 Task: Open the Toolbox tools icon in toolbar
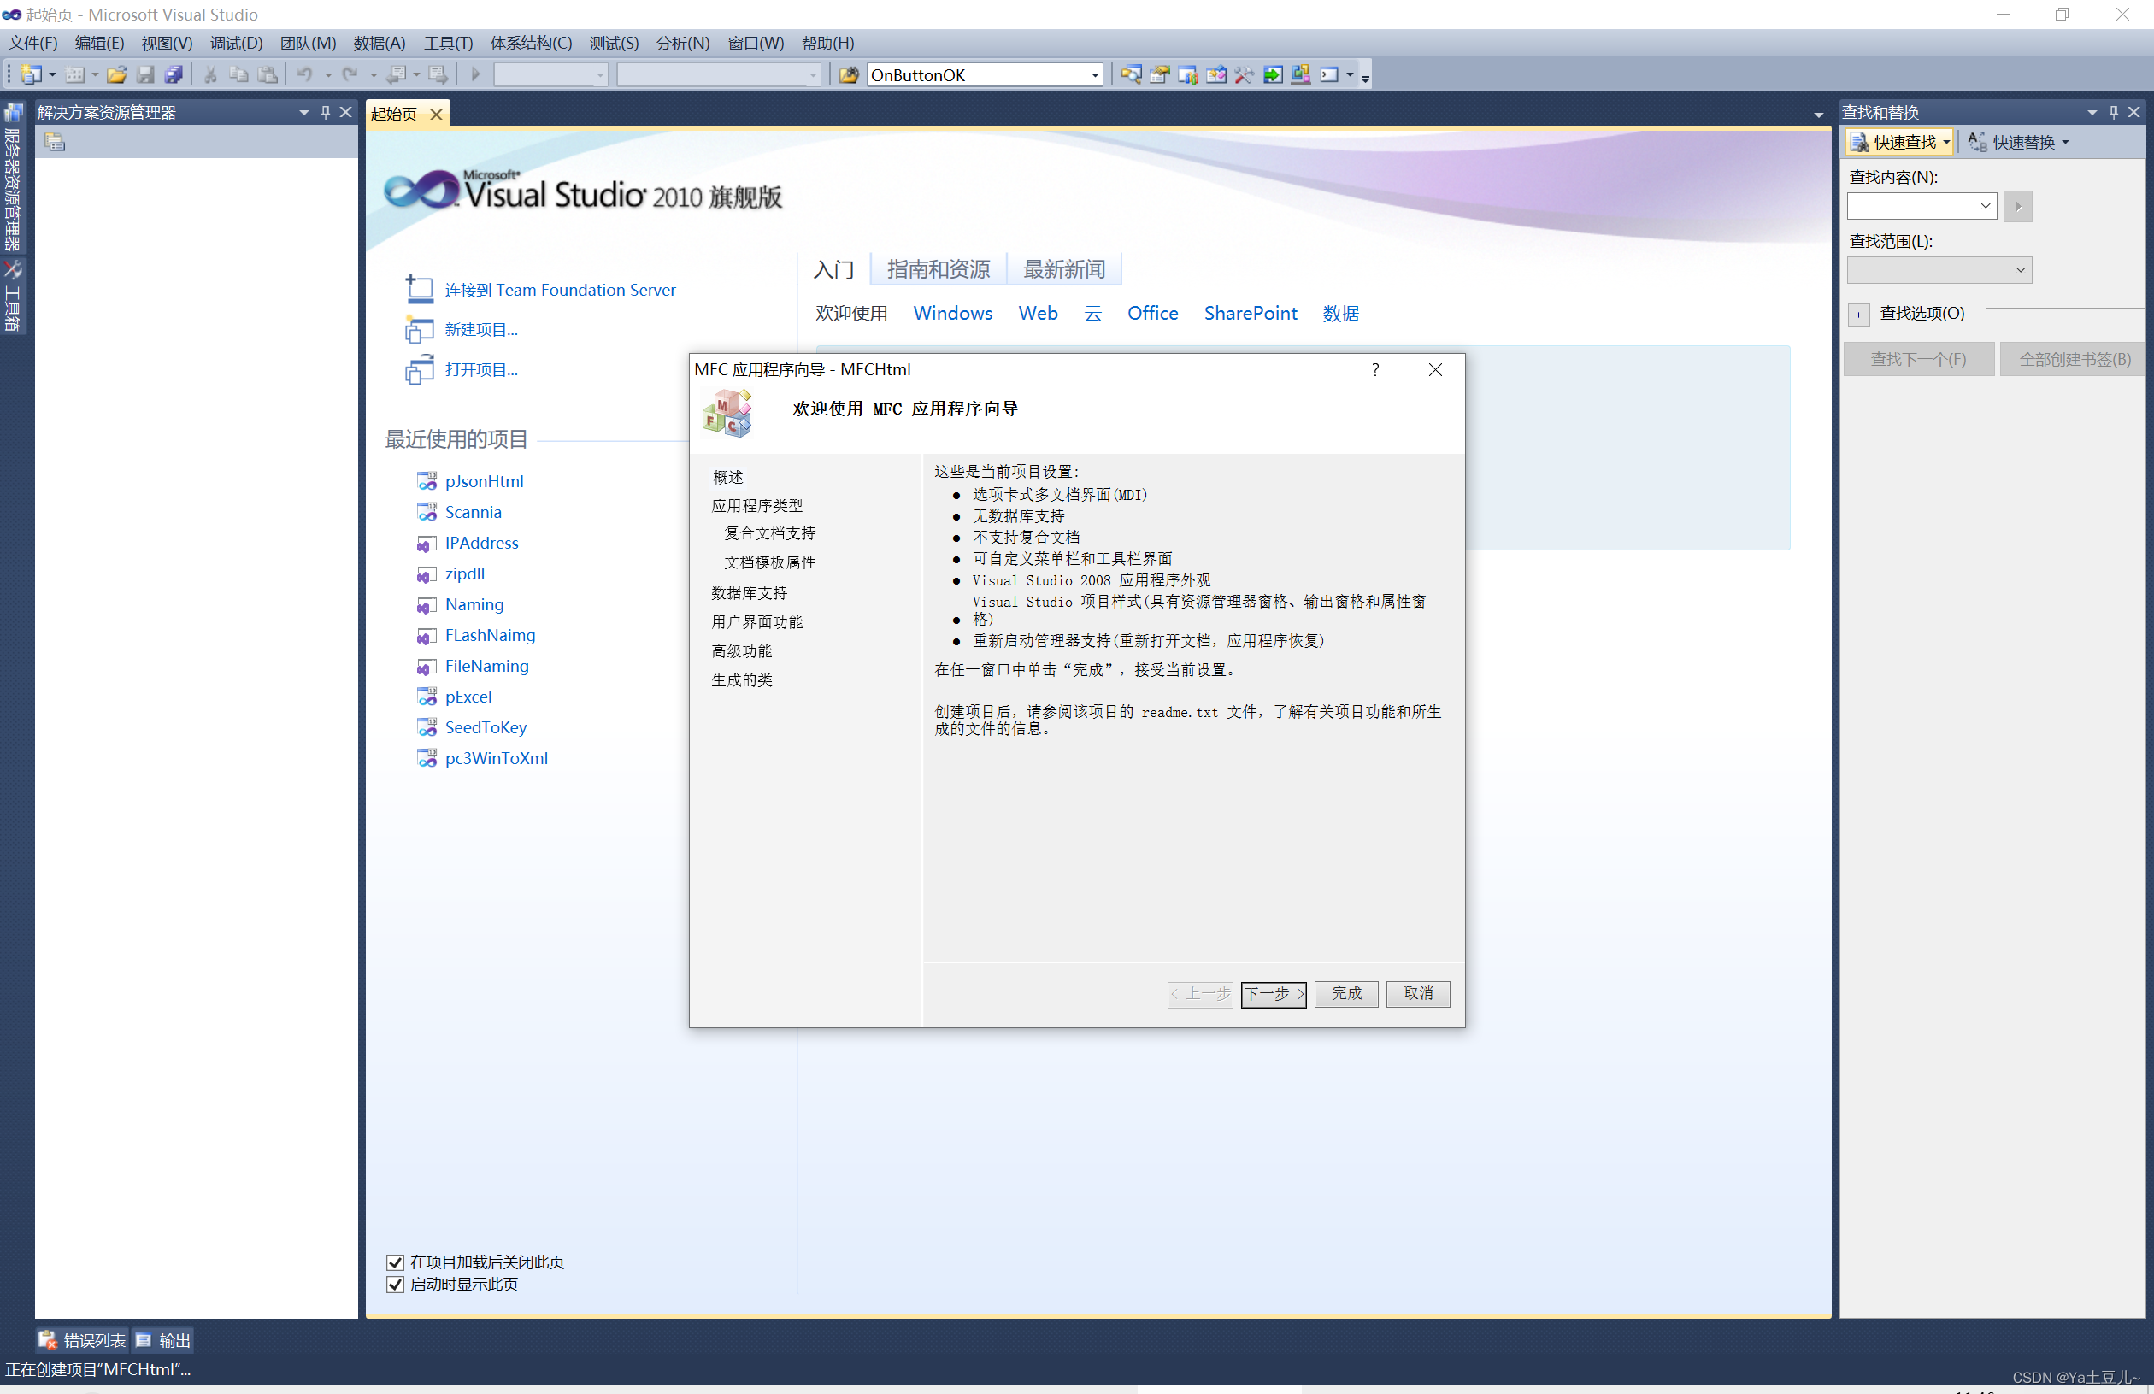pyautogui.click(x=1245, y=75)
